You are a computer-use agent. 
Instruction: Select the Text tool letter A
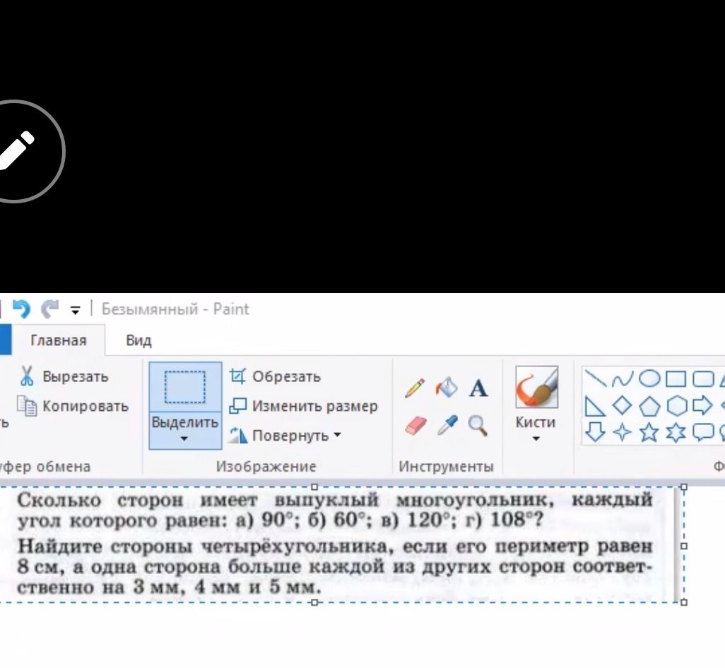point(478,388)
